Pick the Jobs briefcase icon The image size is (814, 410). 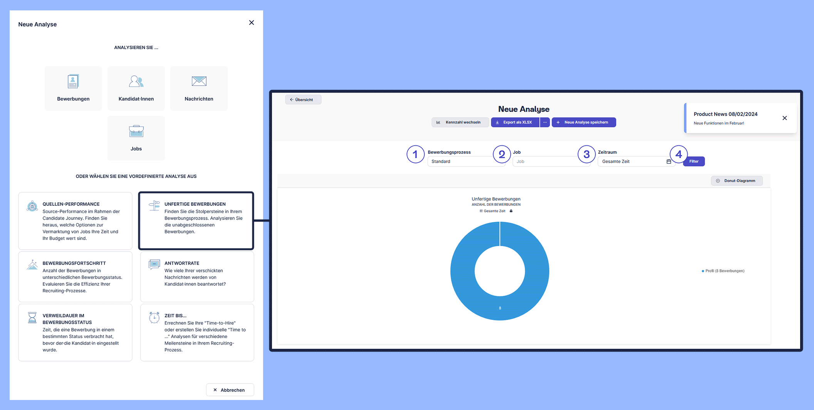tap(136, 132)
